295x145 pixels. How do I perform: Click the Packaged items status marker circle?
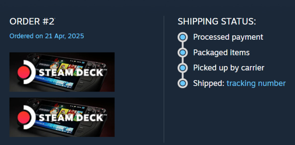[183, 53]
